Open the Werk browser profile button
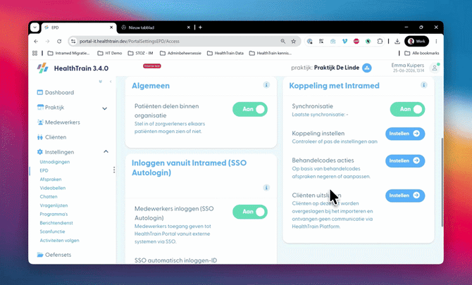Screen dimensions: 472x285 pos(416,42)
